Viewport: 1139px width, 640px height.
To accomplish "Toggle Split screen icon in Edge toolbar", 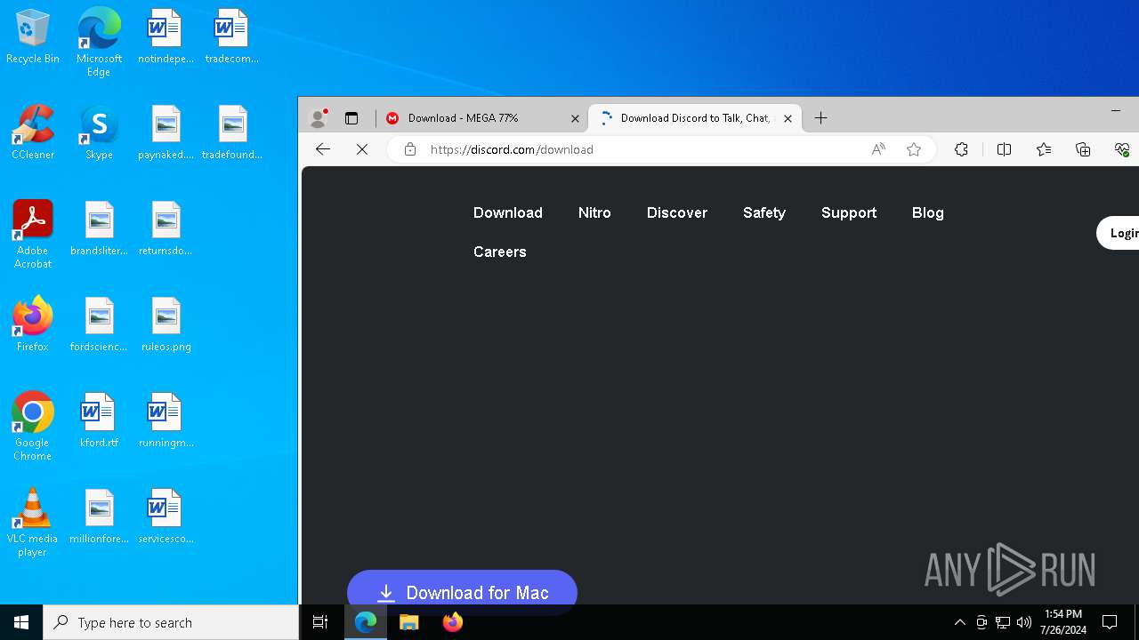I will [1005, 149].
